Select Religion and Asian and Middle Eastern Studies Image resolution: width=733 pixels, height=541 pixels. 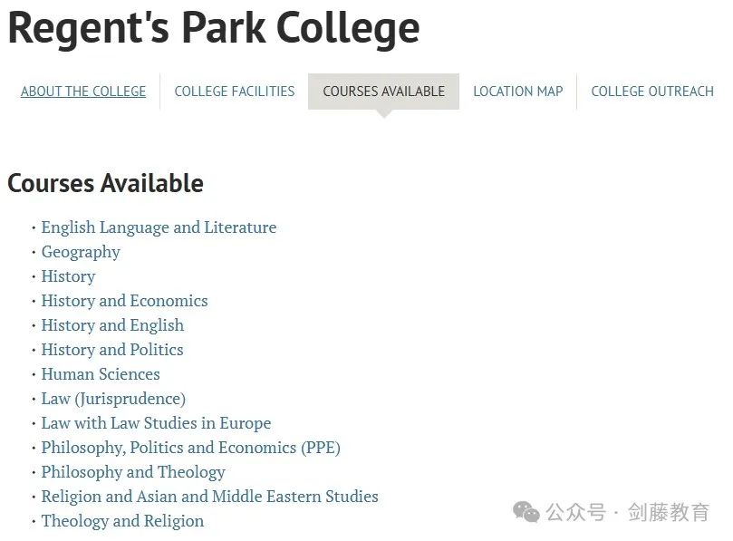pyautogui.click(x=210, y=497)
